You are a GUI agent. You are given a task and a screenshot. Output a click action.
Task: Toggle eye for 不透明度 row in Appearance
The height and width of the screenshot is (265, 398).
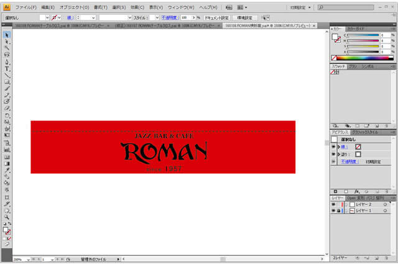333,161
